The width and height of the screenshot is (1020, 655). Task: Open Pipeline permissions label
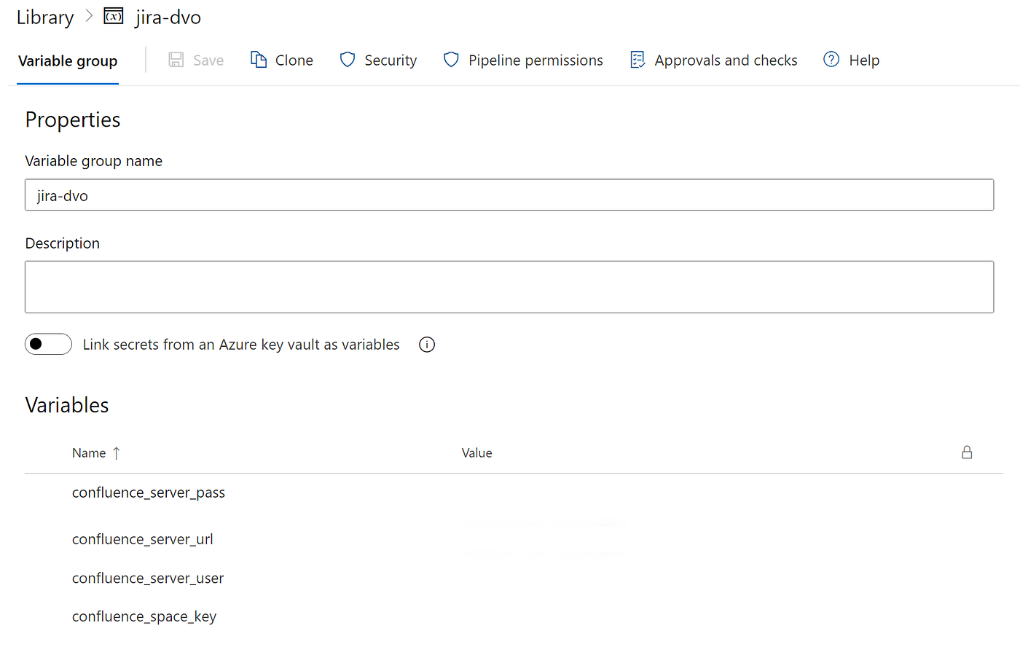tap(535, 60)
